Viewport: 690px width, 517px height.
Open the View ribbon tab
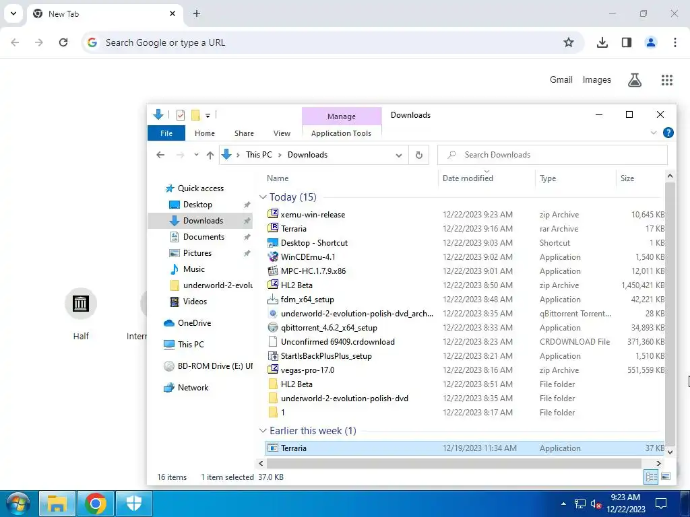pyautogui.click(x=282, y=133)
